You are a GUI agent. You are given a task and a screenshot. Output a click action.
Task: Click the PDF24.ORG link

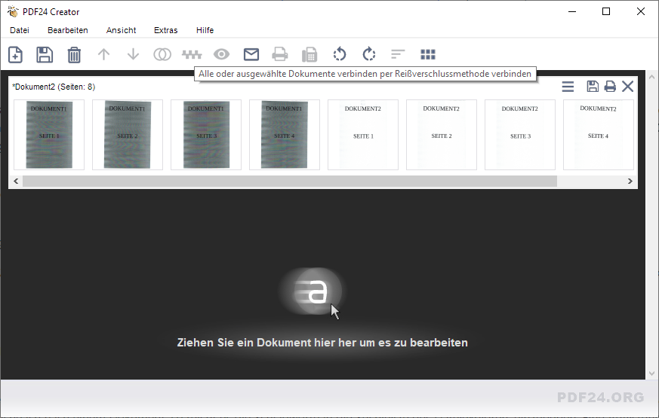pyautogui.click(x=600, y=397)
